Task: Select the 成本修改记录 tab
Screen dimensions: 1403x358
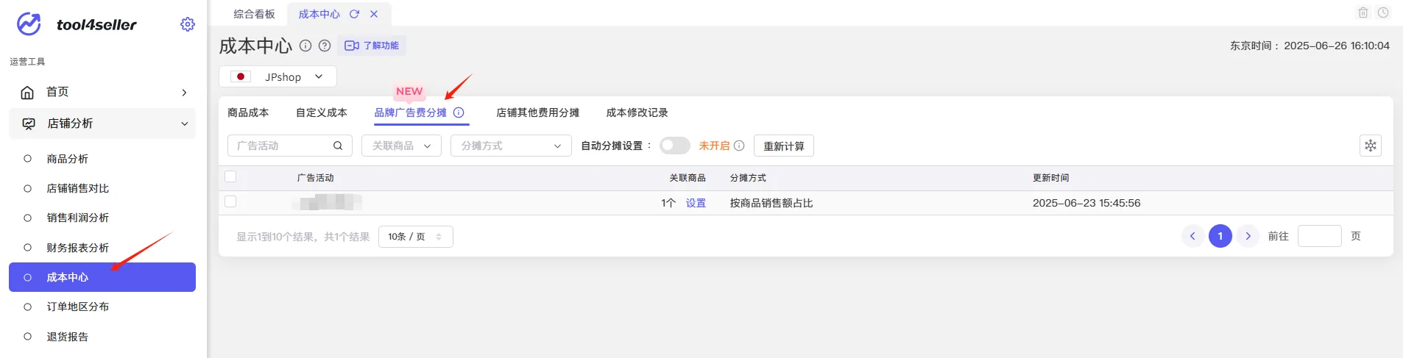Action: pyautogui.click(x=637, y=112)
